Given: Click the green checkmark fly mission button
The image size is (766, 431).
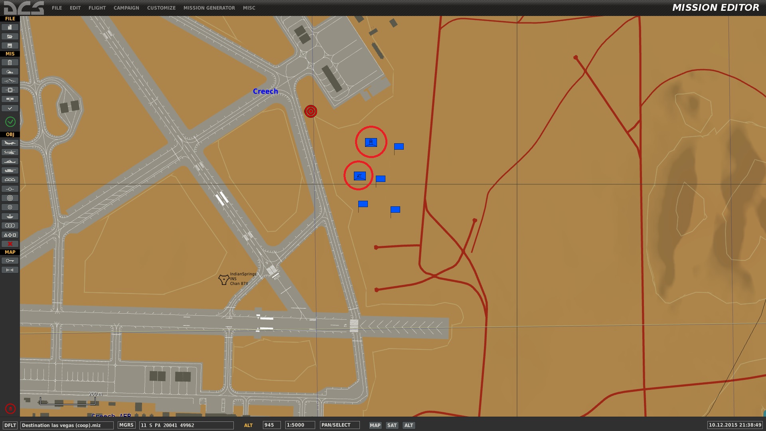Looking at the screenshot, I should click(10, 121).
